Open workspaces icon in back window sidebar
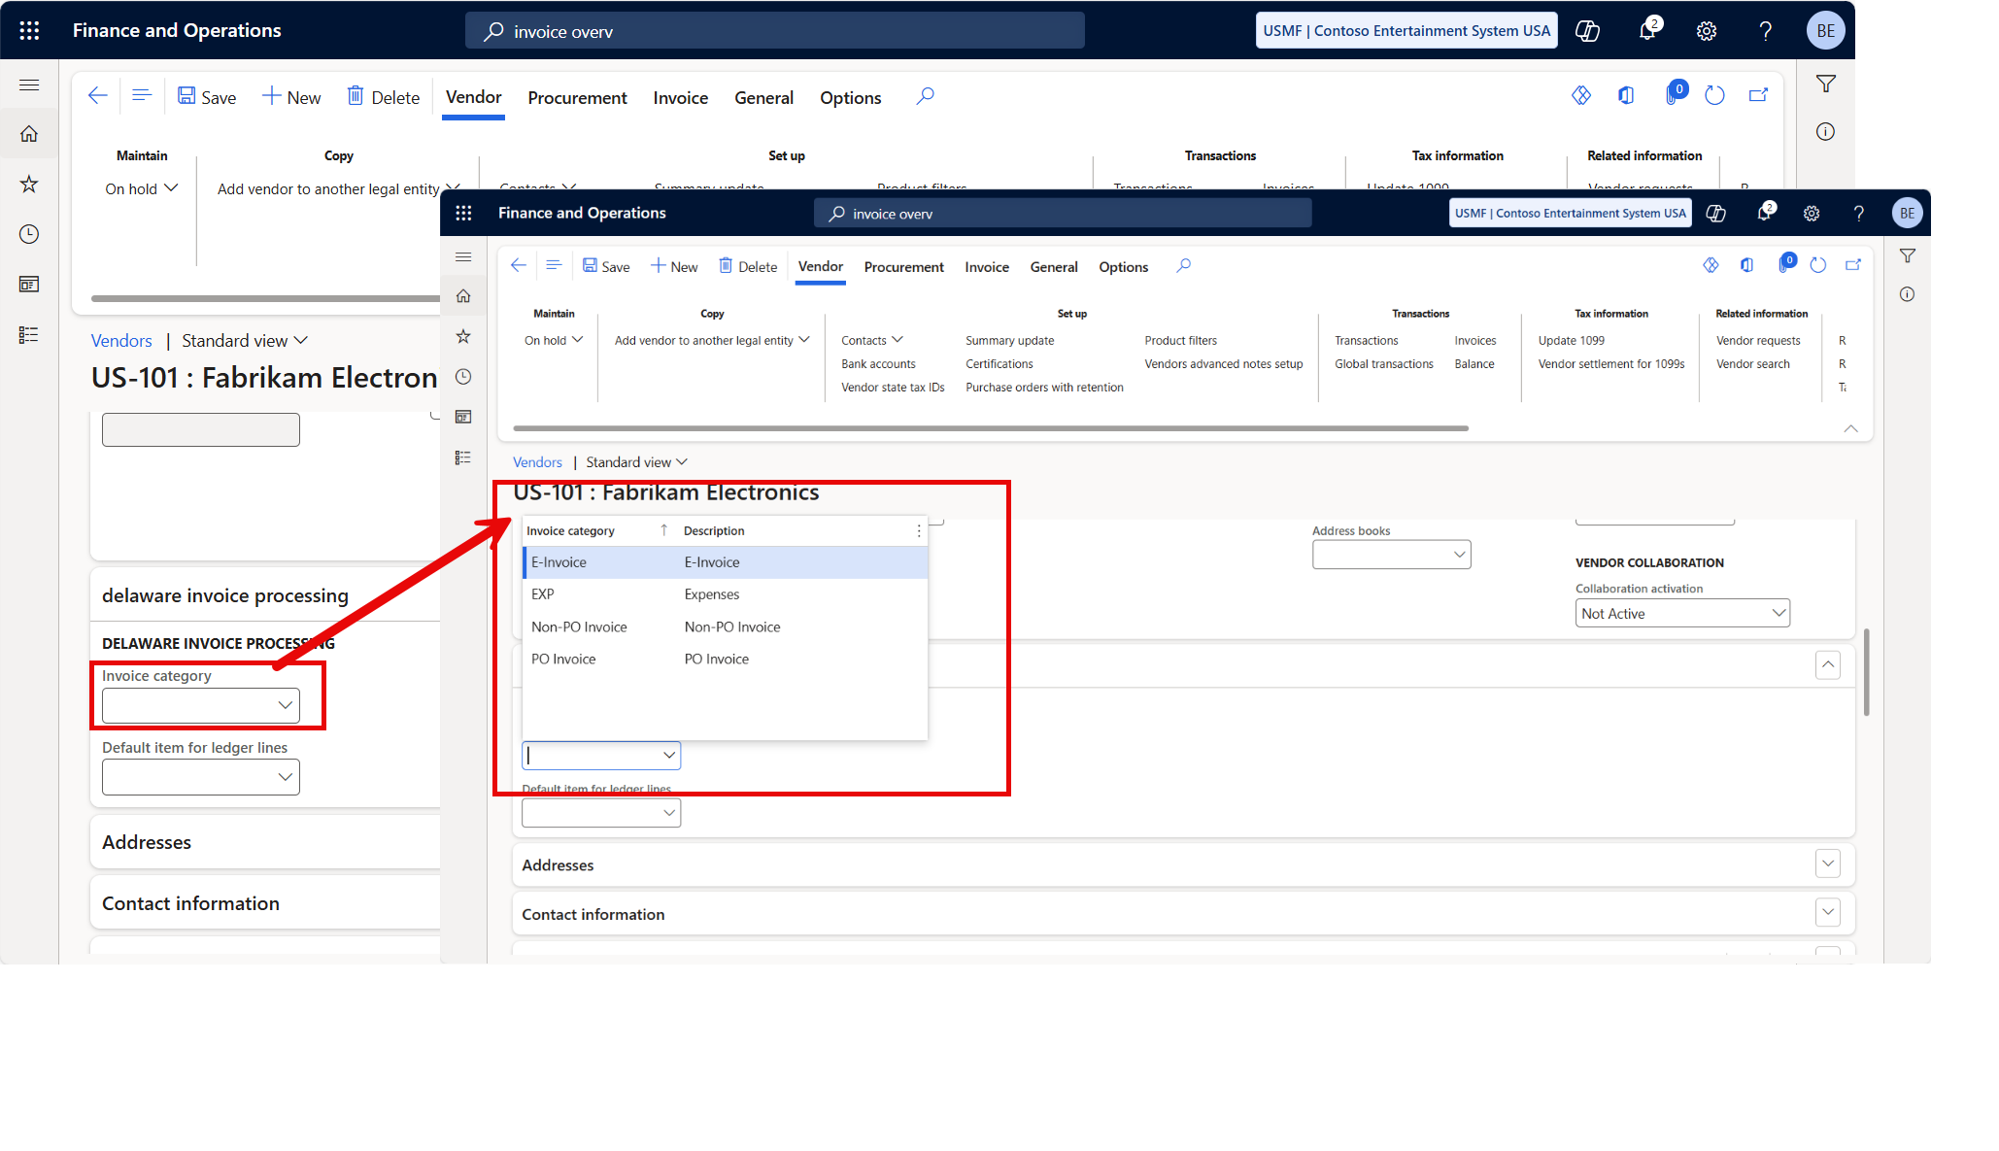The height and width of the screenshot is (1151, 1999). [x=29, y=285]
